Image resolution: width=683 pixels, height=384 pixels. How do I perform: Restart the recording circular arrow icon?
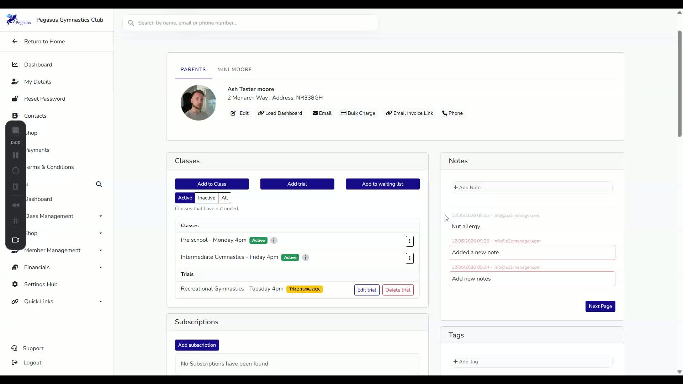click(x=16, y=171)
